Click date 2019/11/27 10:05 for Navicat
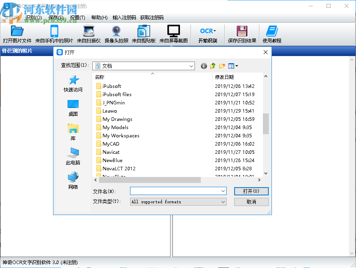 [235, 152]
